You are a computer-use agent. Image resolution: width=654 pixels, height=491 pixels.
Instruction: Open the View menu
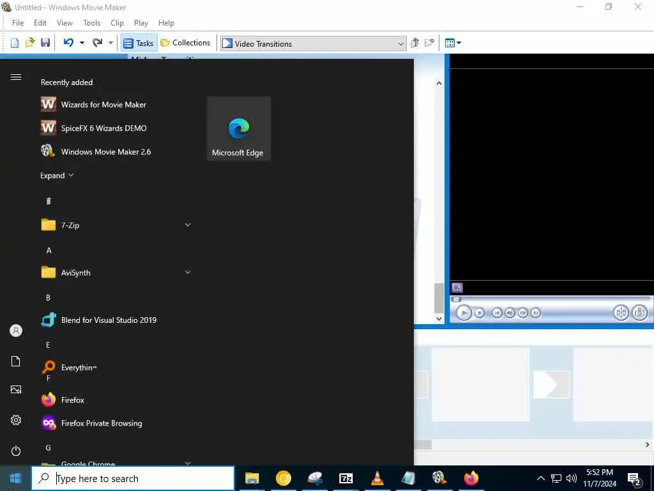tap(65, 23)
